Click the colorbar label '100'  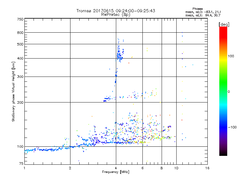click(x=231, y=56)
